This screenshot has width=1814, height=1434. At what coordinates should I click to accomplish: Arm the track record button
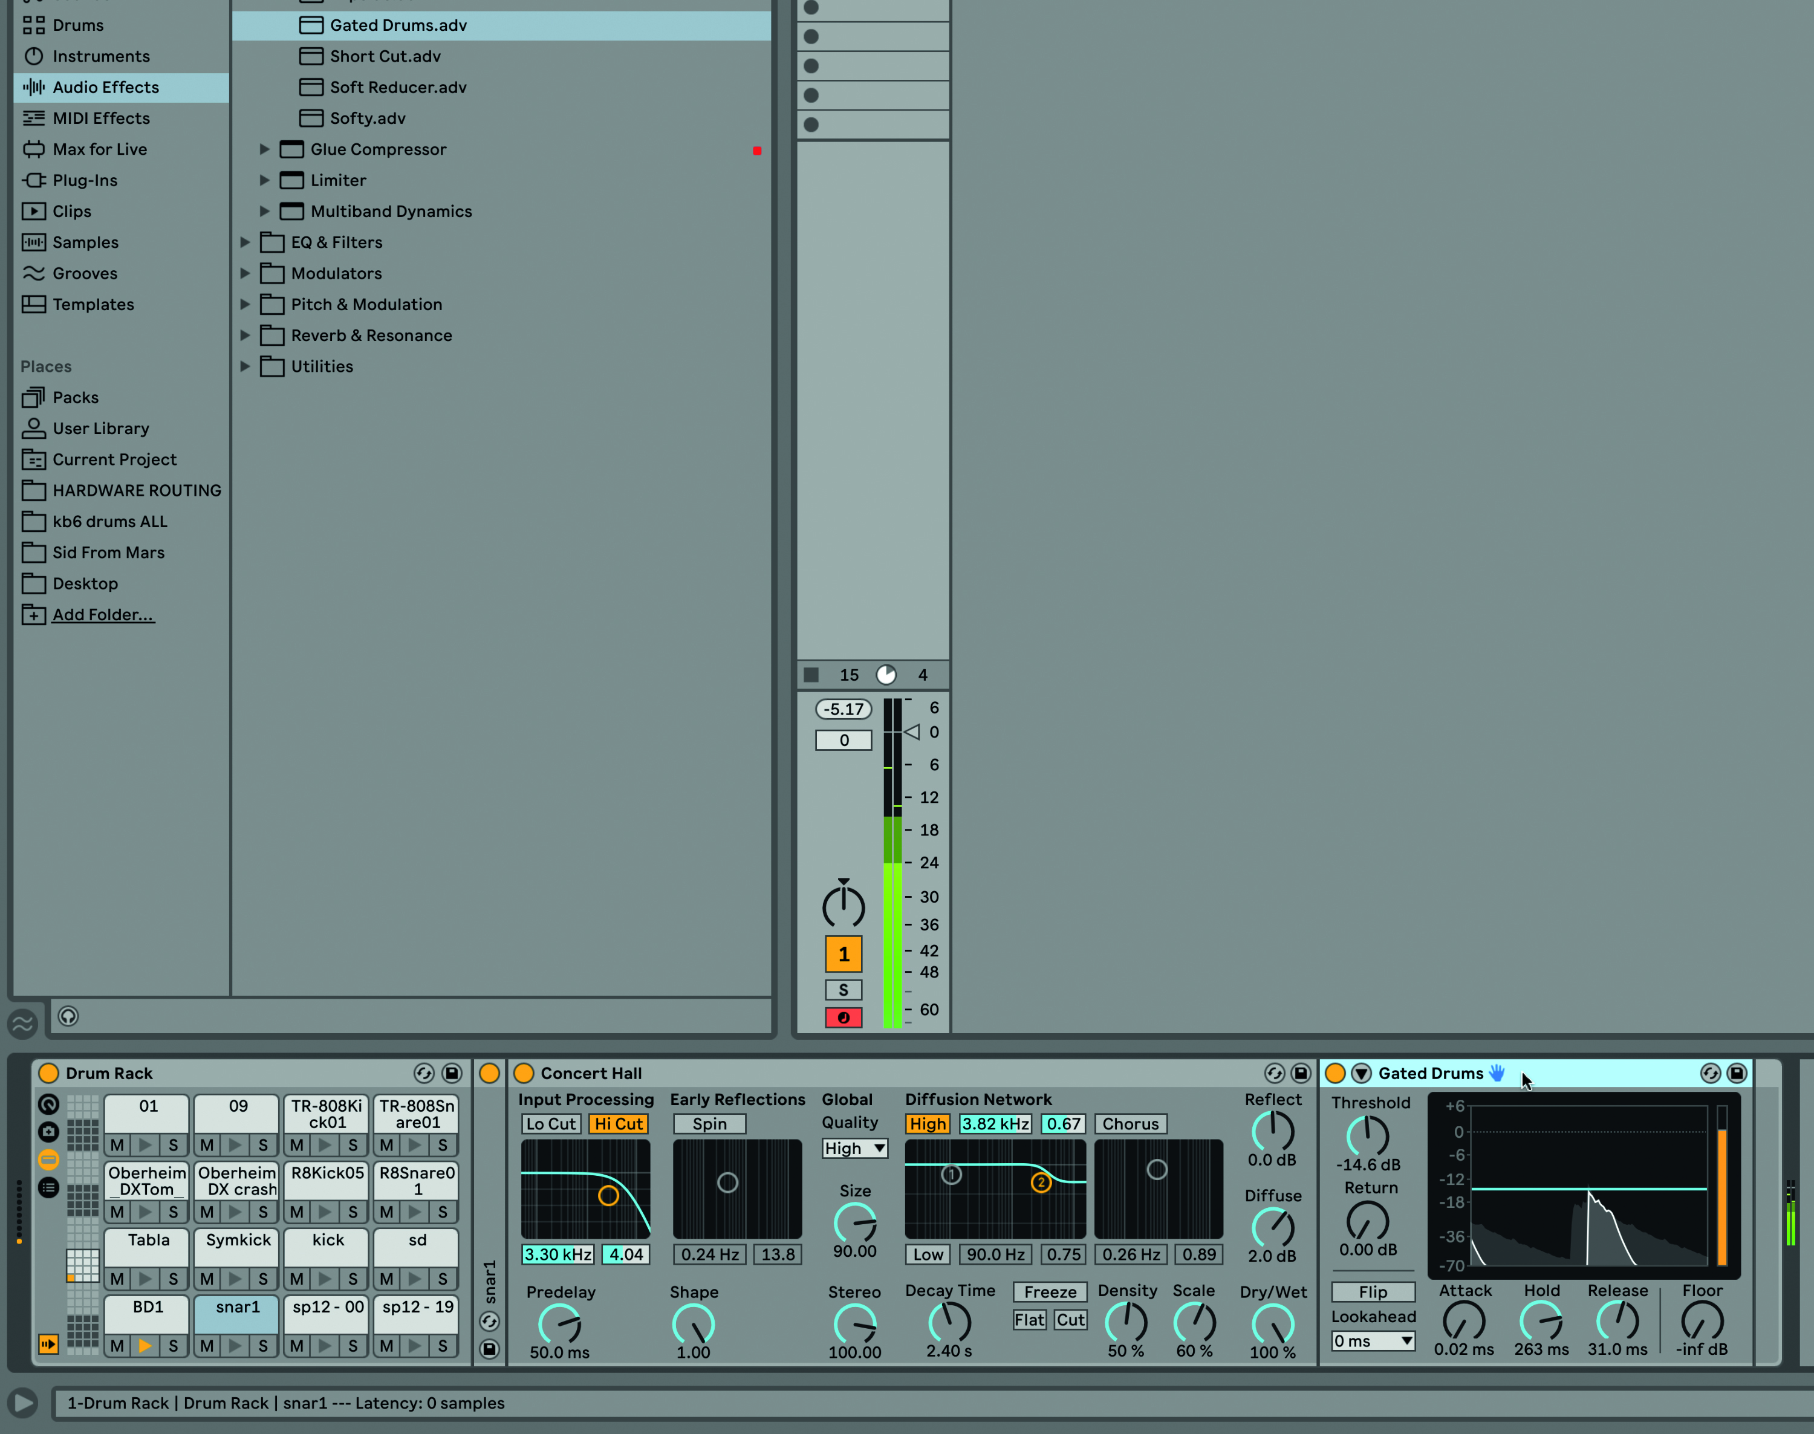point(843,1017)
